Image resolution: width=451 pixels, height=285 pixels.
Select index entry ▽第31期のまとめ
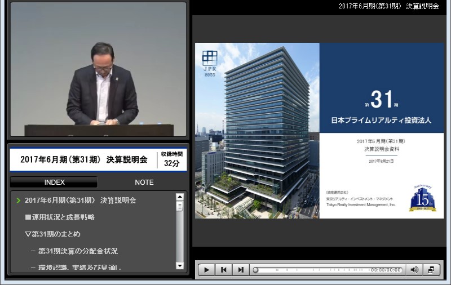52,234
